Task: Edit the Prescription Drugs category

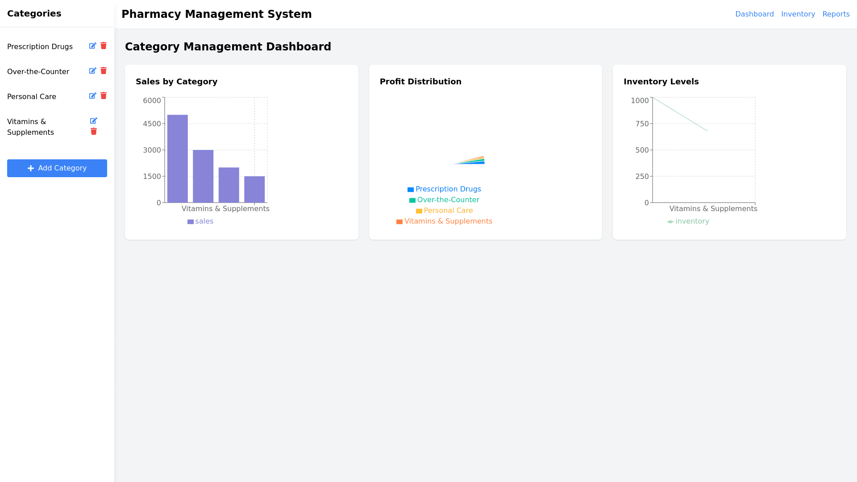Action: pos(92,46)
